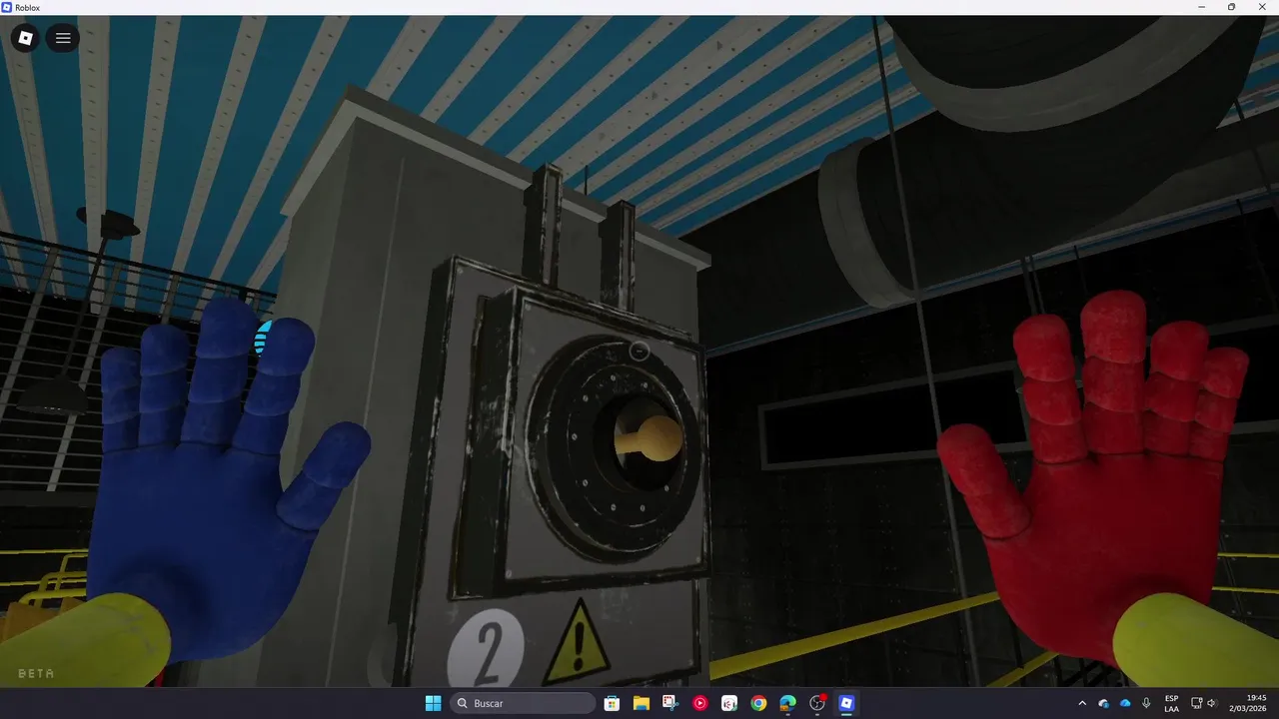Open File Explorer from the taskbar
1279x719 pixels.
[641, 703]
